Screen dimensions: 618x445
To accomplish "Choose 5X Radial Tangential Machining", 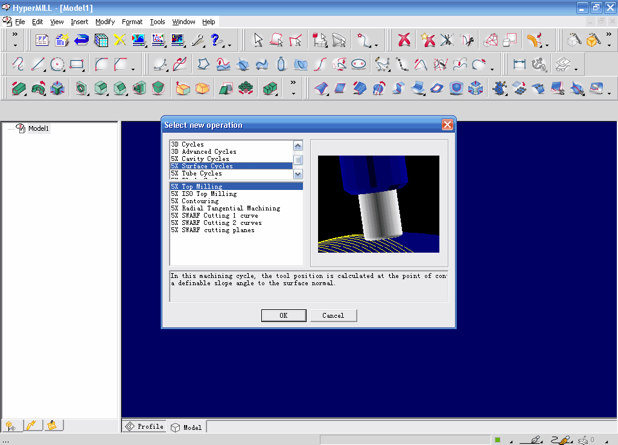I will 237,208.
